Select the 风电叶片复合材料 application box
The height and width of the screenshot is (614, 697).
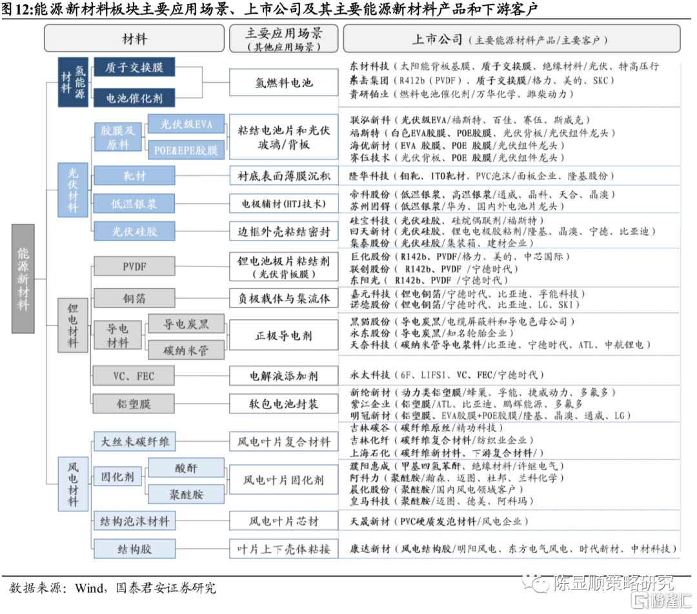[283, 441]
